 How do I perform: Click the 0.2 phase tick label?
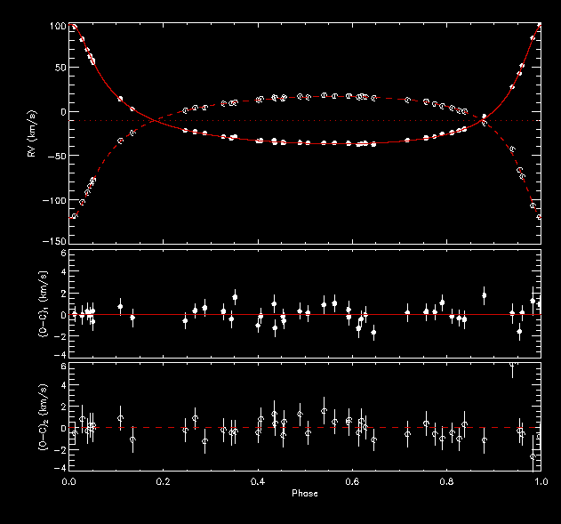(164, 480)
